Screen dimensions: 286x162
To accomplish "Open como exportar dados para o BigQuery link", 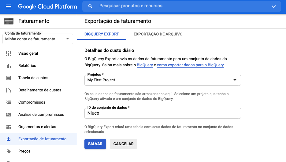I will click(190, 65).
